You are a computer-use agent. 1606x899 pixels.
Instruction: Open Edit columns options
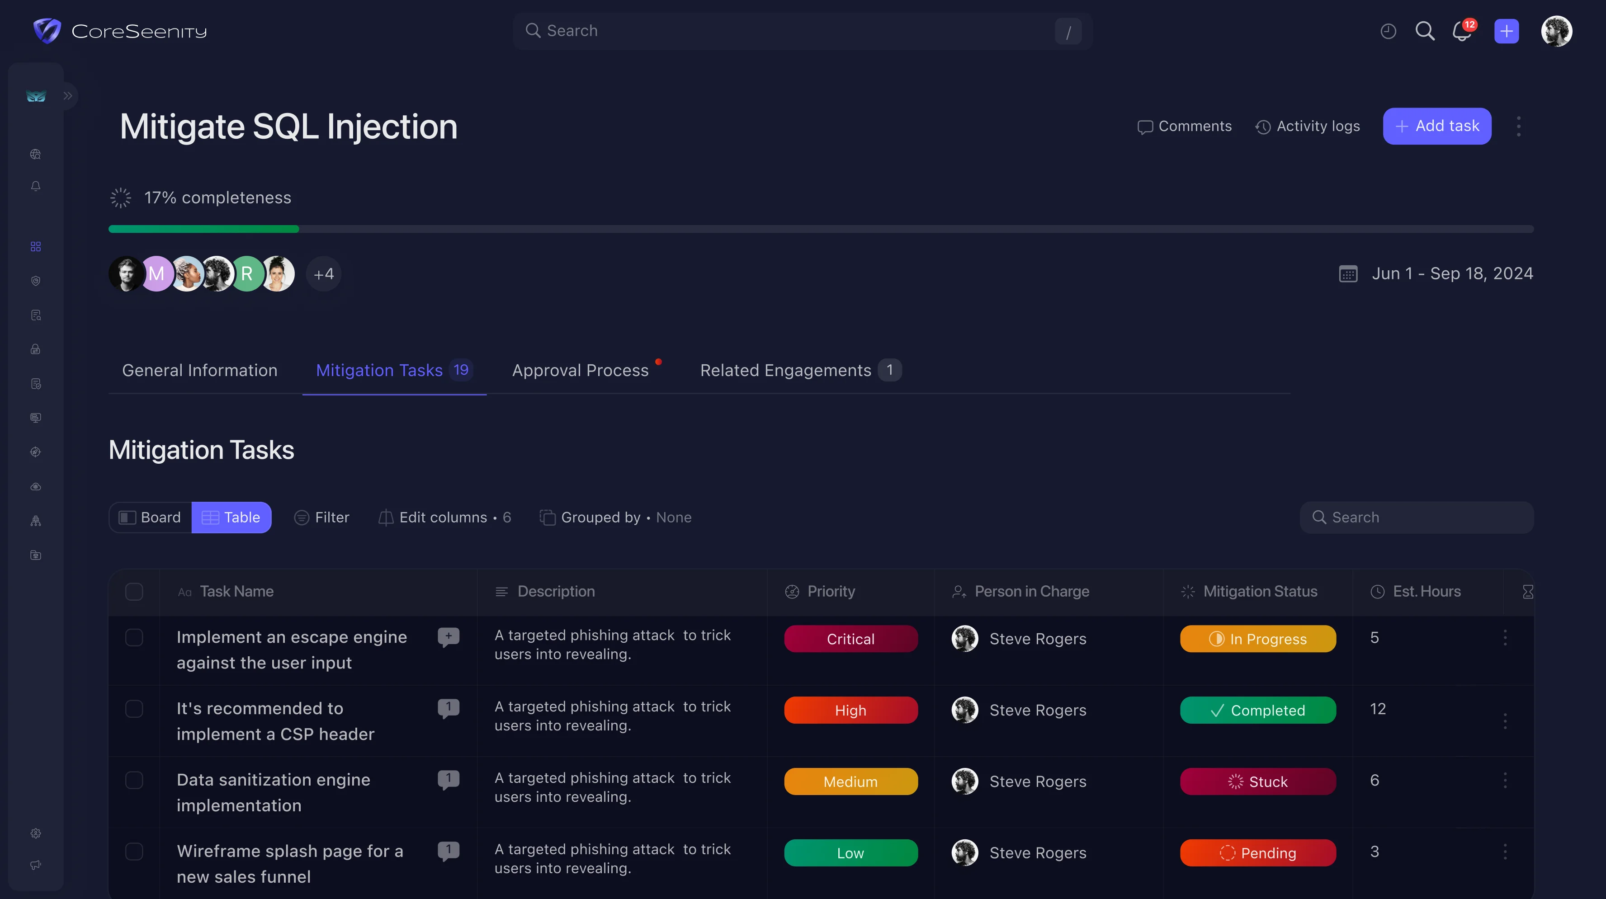[444, 518]
